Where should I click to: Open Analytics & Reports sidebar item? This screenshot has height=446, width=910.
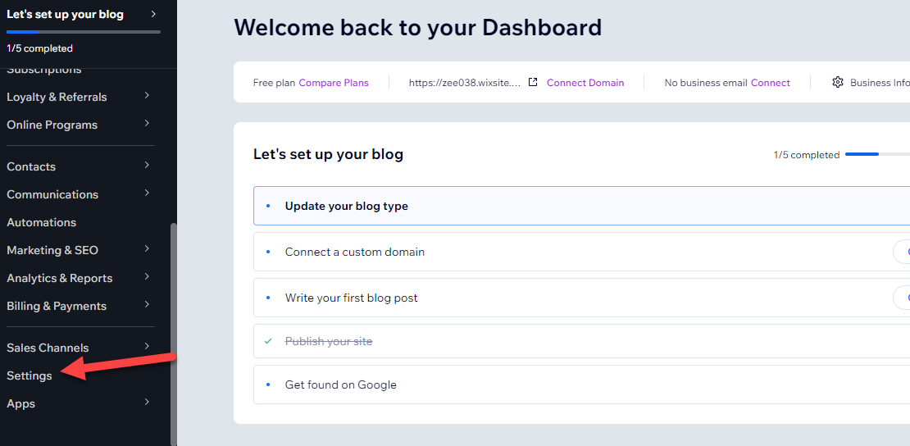(59, 278)
